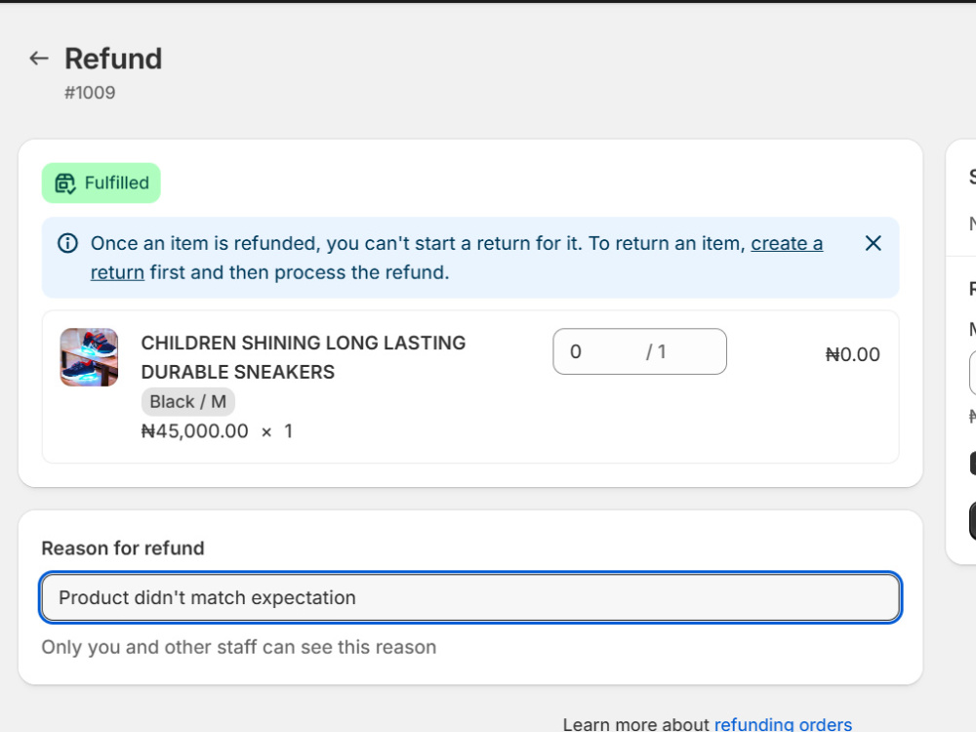The image size is (976, 732).
Task: Click the partially visible dark refund button
Action: pos(972,520)
